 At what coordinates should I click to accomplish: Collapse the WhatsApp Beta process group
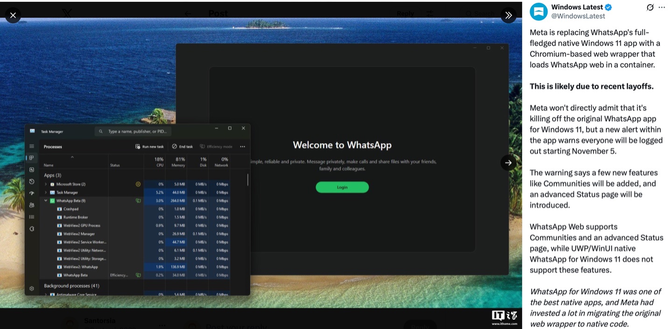click(x=45, y=200)
